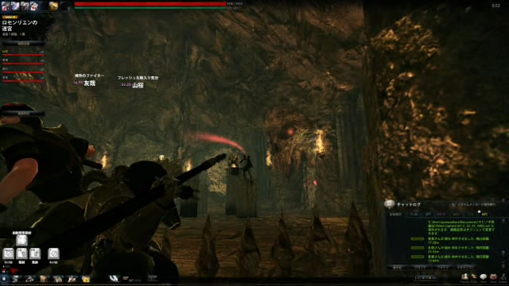The image size is (509, 286).
Task: Click the leftmost skill key icon in row
Action: (9, 253)
